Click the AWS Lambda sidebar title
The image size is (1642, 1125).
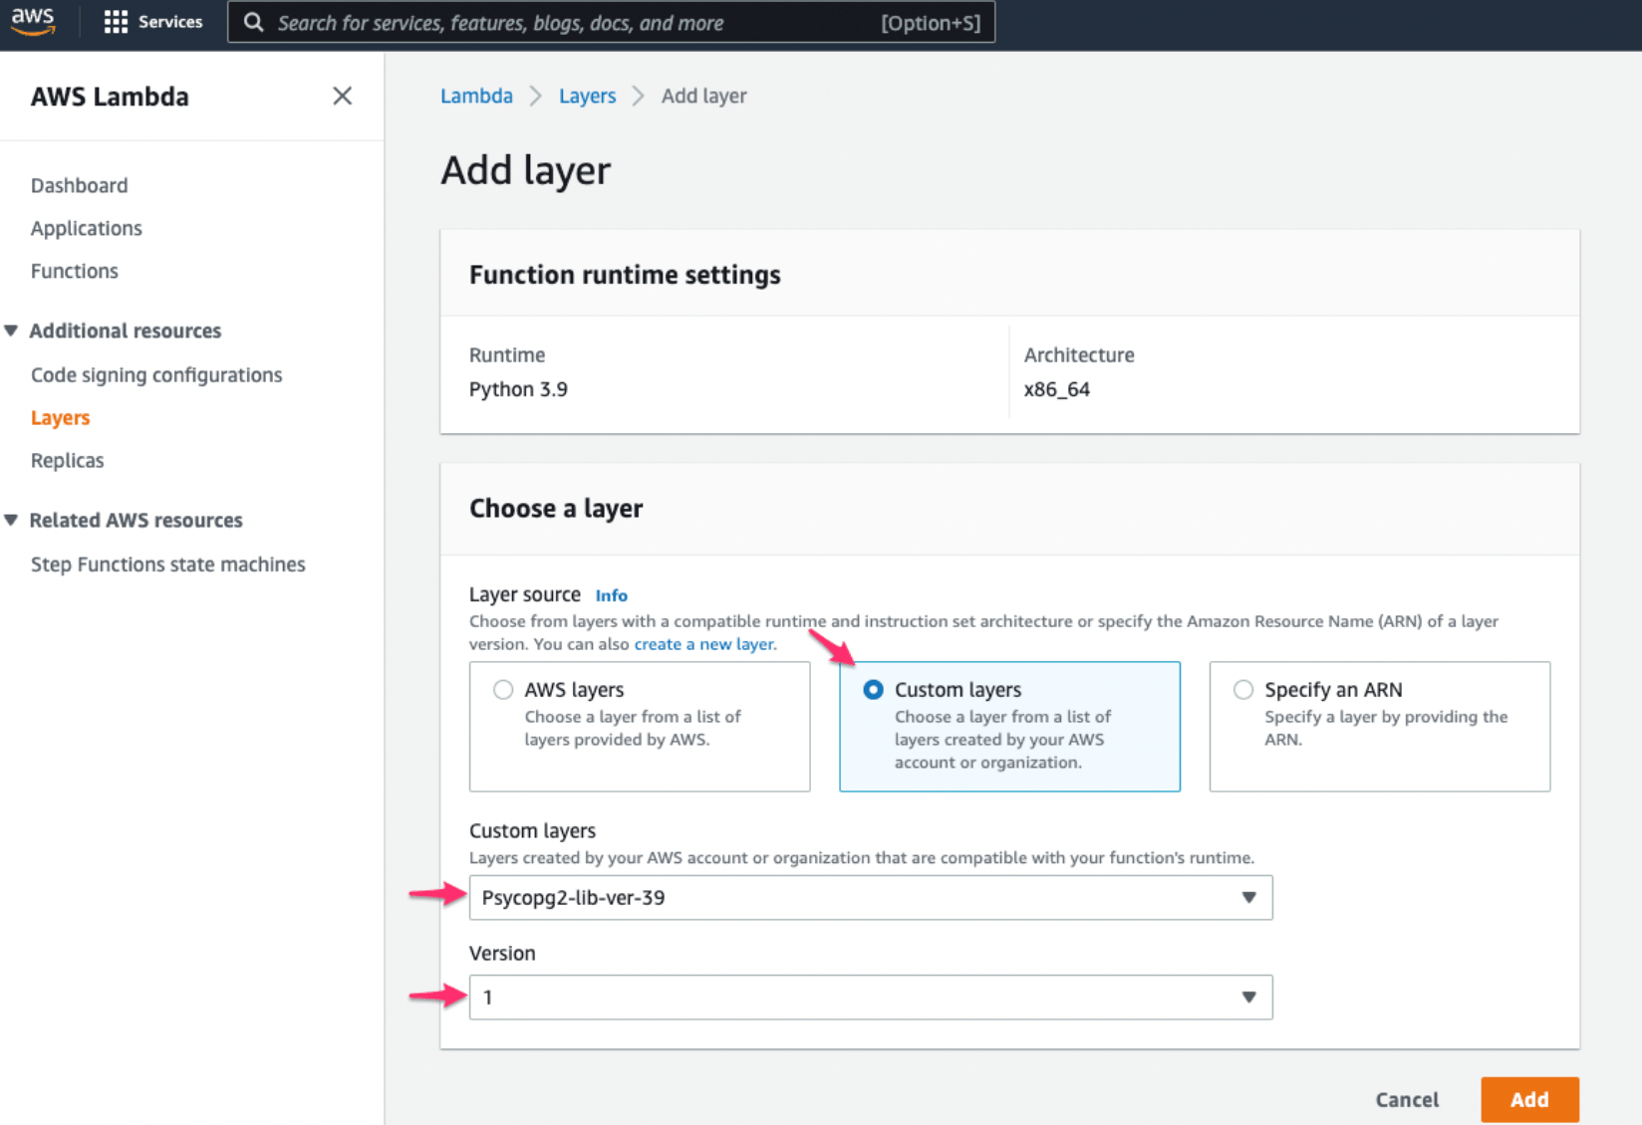click(110, 97)
